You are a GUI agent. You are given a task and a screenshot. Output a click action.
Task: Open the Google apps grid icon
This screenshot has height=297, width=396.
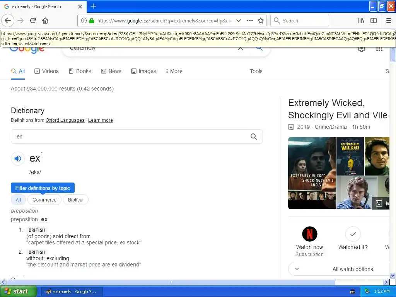point(379,49)
